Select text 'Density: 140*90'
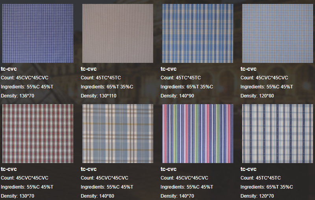Image resolution: width=315 pixels, height=200 pixels. 178,96
